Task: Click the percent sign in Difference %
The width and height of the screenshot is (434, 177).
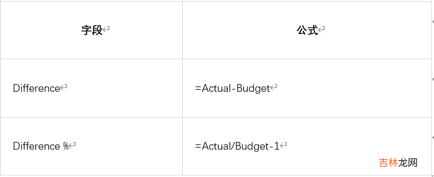Action: [x=65, y=146]
